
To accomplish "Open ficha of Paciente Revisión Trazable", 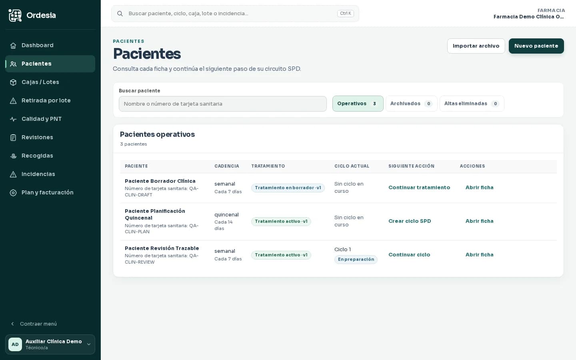I will [x=479, y=255].
